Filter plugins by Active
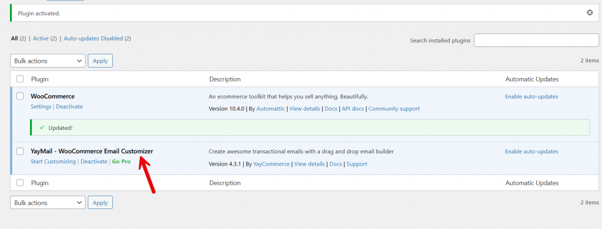This screenshot has width=602, height=229. click(x=41, y=38)
